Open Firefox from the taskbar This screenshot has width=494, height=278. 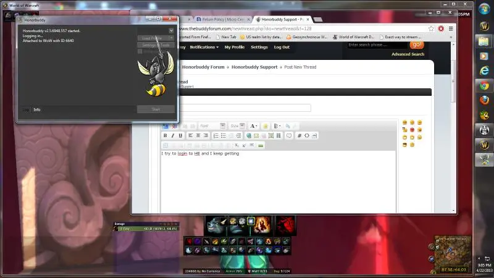pos(484,100)
